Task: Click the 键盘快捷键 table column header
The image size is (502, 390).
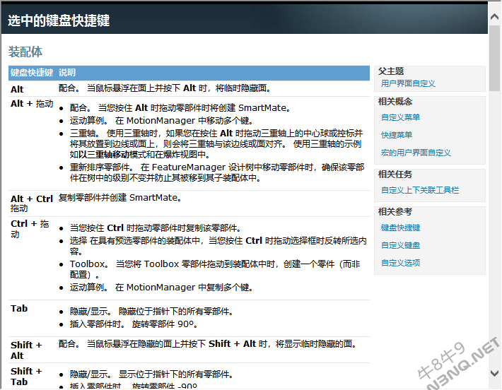Action: tap(32, 73)
